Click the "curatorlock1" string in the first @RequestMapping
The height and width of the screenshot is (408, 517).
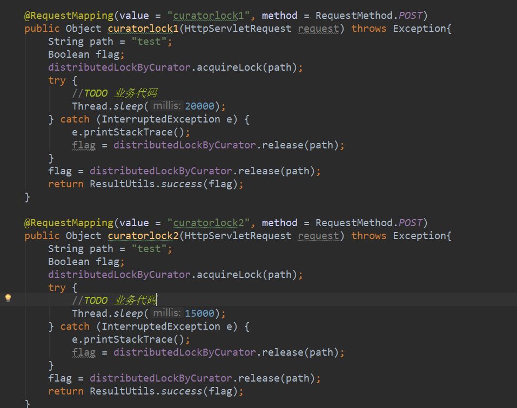[208, 16]
